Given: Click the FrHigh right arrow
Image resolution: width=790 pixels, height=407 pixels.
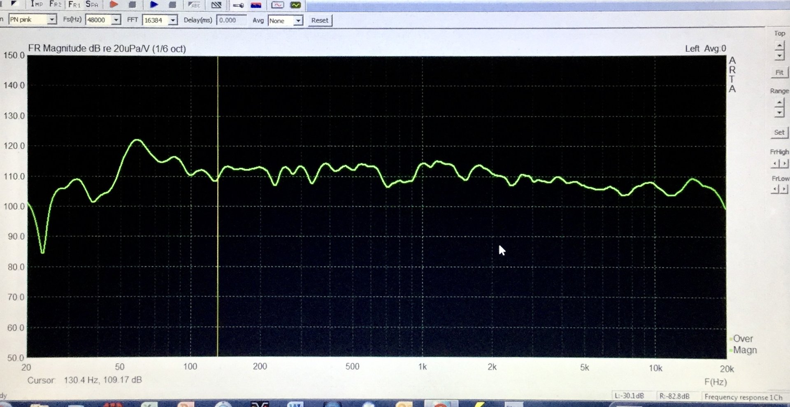Looking at the screenshot, I should pos(784,163).
